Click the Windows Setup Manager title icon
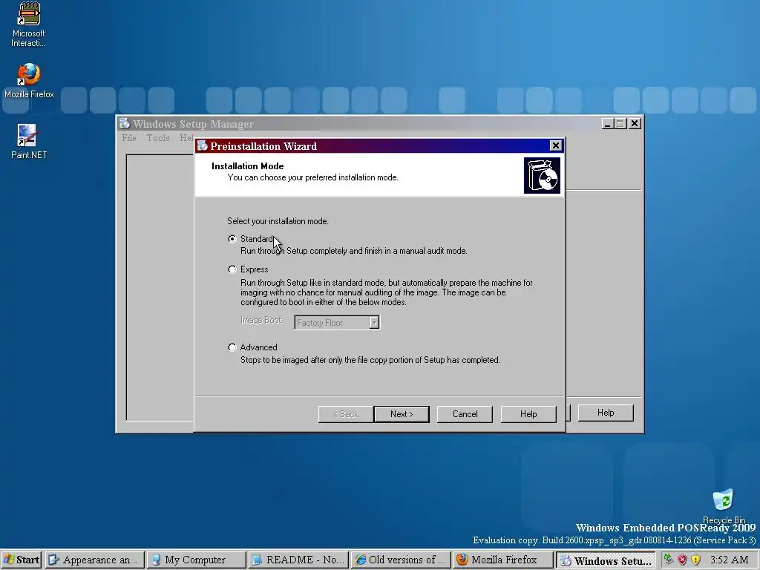760x570 pixels. [x=125, y=124]
